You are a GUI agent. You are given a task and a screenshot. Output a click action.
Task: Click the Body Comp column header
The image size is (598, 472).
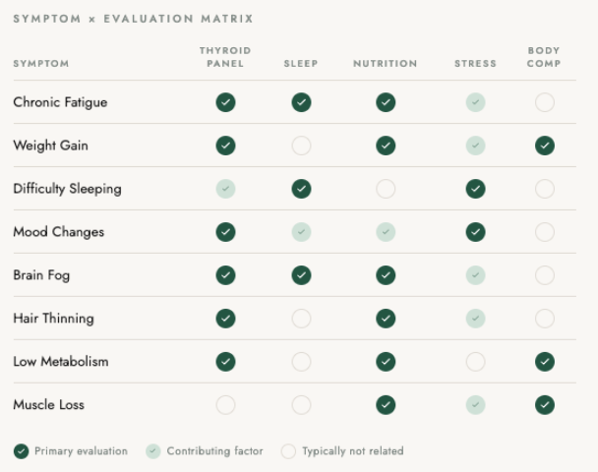[544, 57]
